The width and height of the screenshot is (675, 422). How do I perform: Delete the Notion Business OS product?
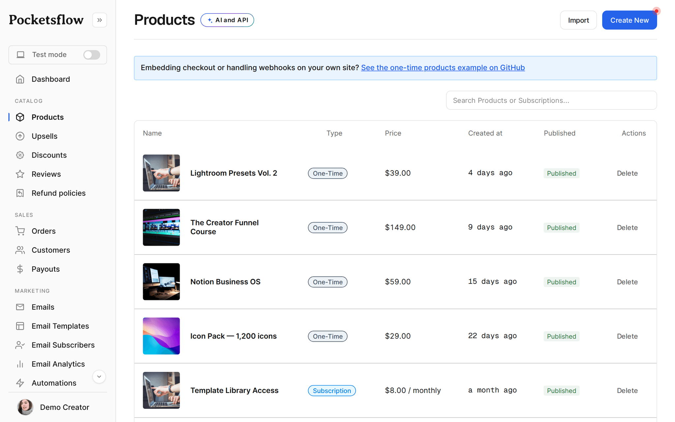click(627, 282)
